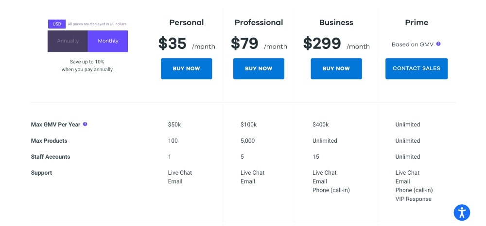Viewport: 486px width, 226px height.
Task: Click Contact Sales for Prime plan
Action: pos(417,69)
